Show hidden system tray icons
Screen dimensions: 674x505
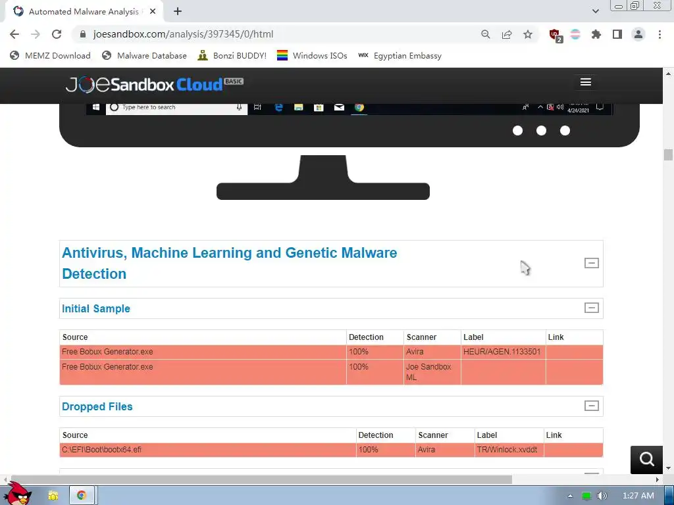571,496
